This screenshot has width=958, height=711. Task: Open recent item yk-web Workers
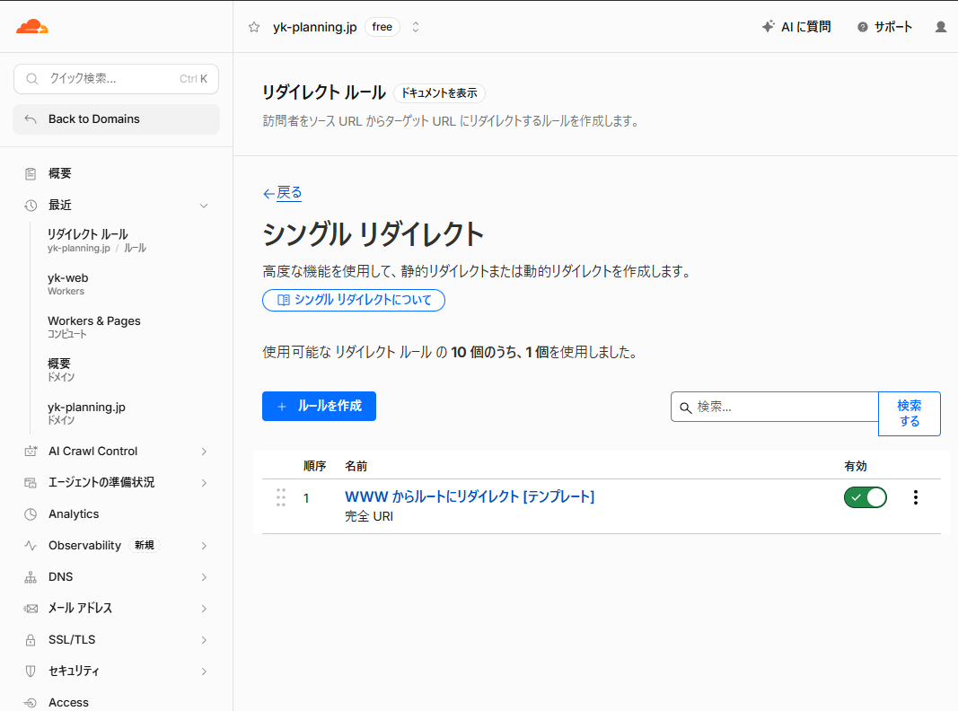(68, 284)
